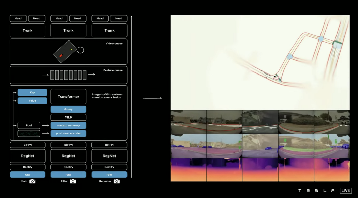Click the Main camera icon

(x=32, y=181)
